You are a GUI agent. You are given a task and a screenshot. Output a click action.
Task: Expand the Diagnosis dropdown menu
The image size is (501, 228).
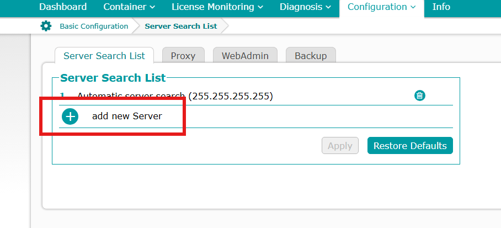click(x=305, y=7)
